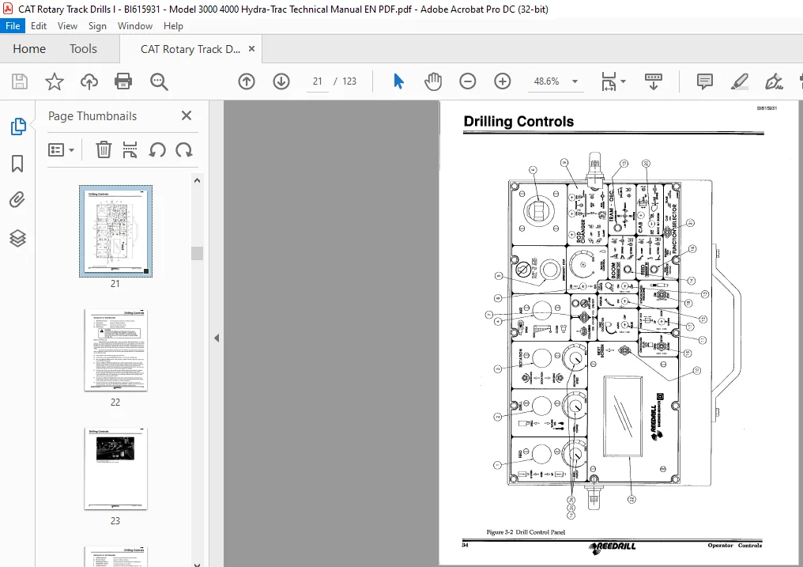Select the Highlight text tool
Screen dimensions: 803x567
pos(740,81)
